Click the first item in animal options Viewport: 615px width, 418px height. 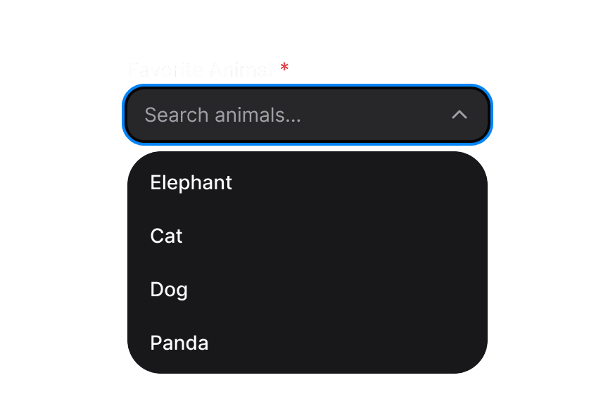click(191, 183)
